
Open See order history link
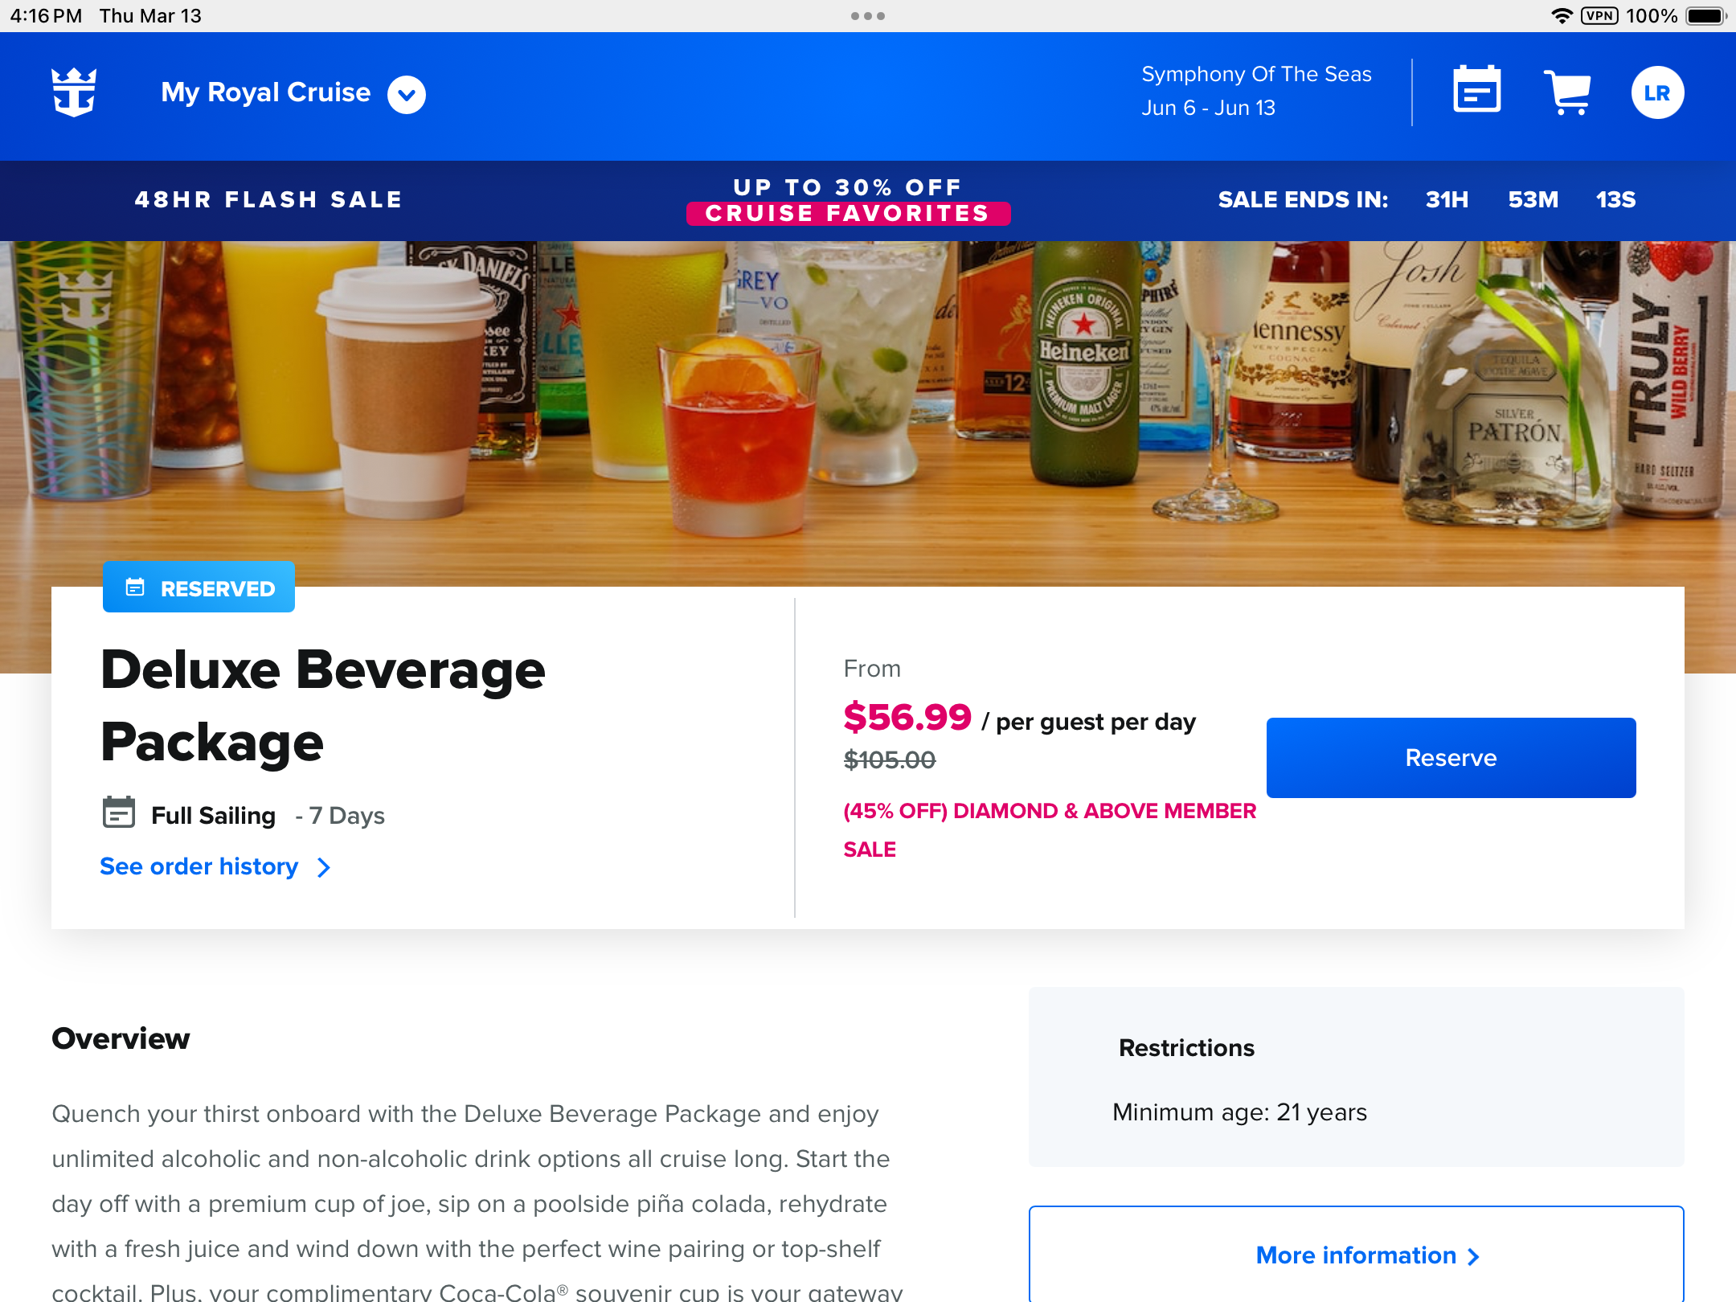(199, 866)
